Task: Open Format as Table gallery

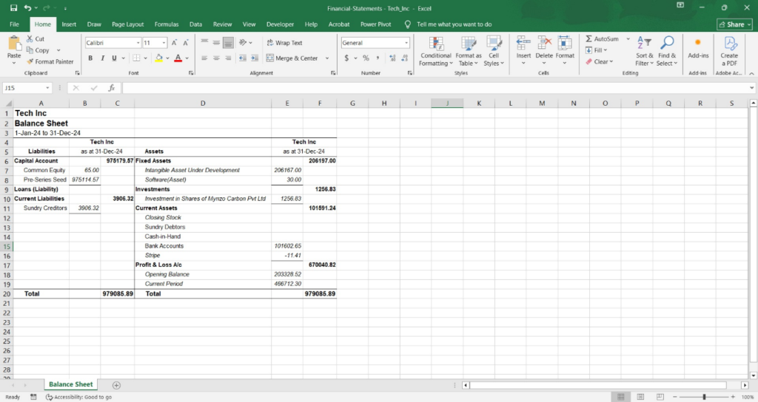Action: 468,51
